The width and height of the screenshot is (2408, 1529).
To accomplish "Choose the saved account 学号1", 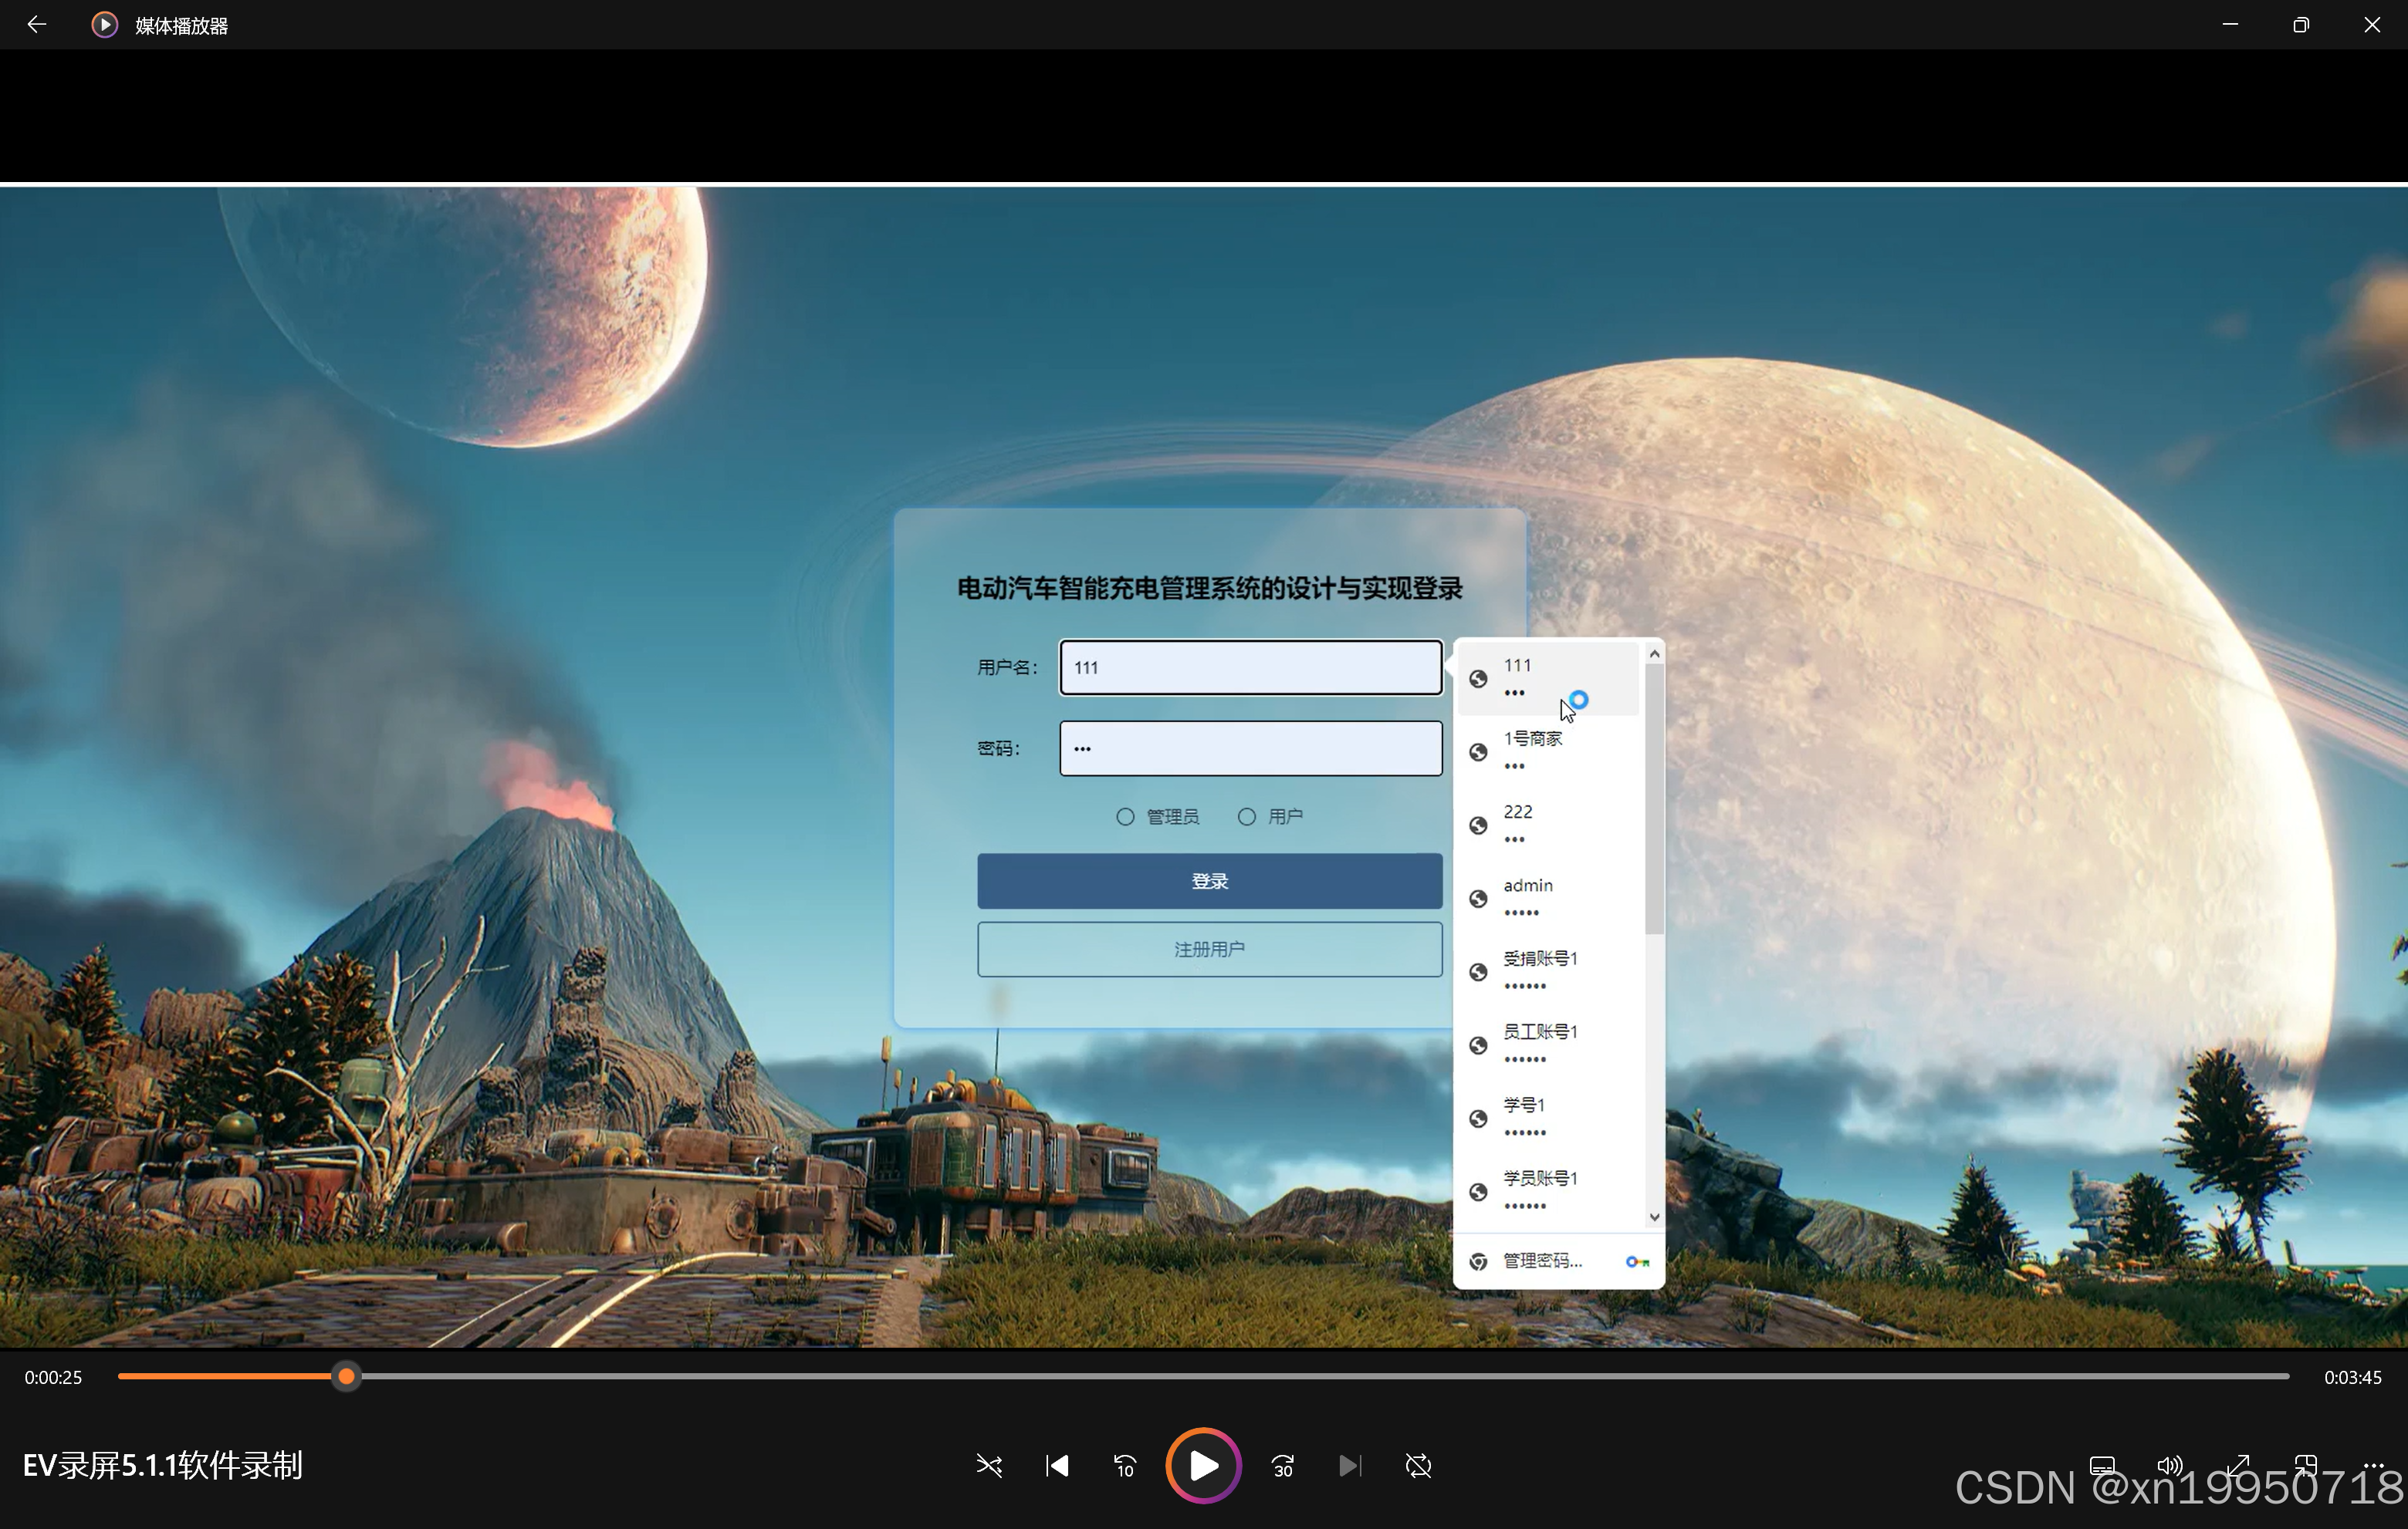I will pos(1548,1119).
